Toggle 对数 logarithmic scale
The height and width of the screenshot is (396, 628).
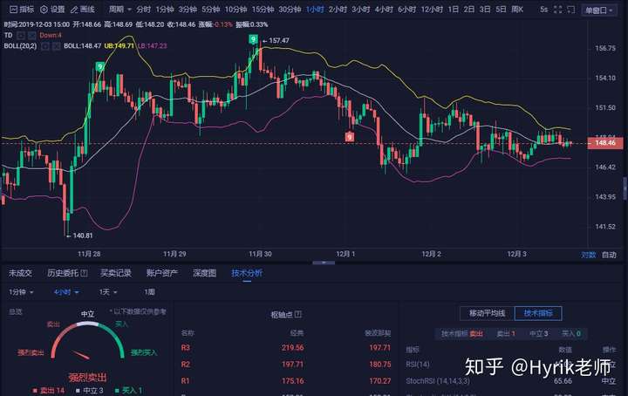[589, 255]
